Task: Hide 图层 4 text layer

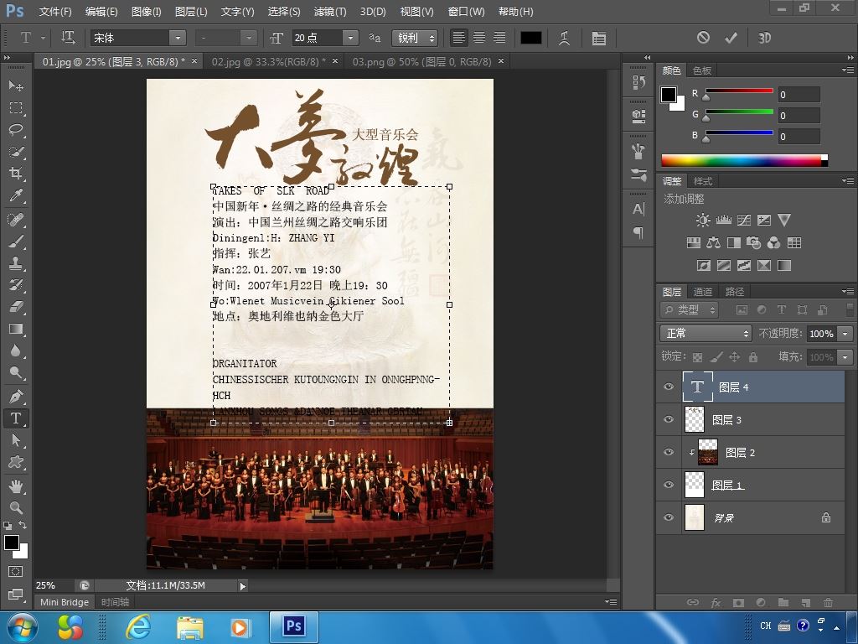Action: (669, 387)
